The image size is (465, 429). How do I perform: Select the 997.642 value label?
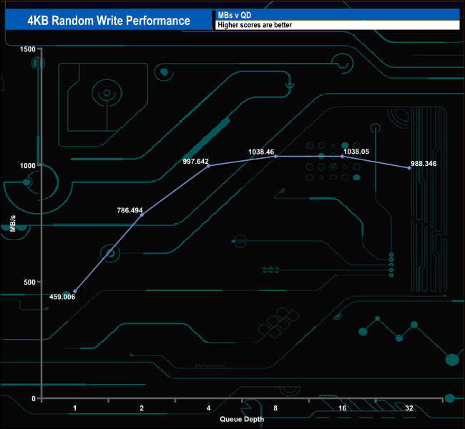click(197, 162)
